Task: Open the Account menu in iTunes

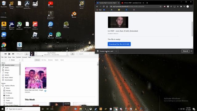Action: (x=25, y=57)
